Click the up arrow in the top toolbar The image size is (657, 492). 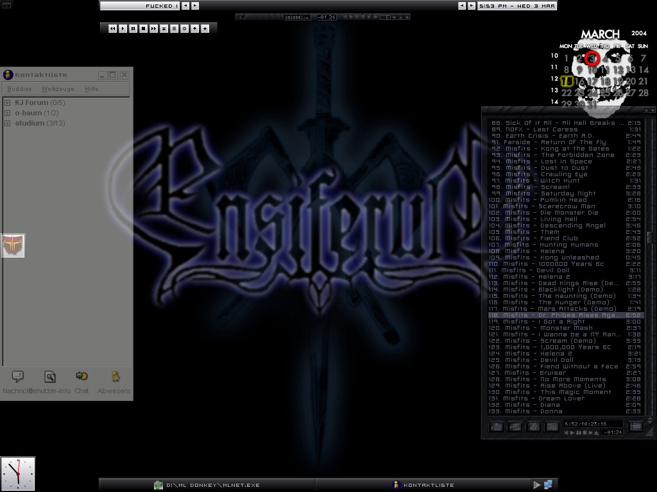[195, 28]
